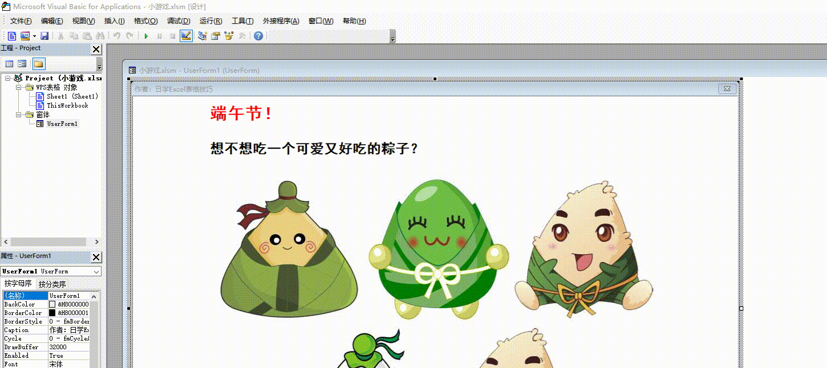The width and height of the screenshot is (827, 368).
Task: Open the blue Help question mark icon
Action: coord(258,36)
